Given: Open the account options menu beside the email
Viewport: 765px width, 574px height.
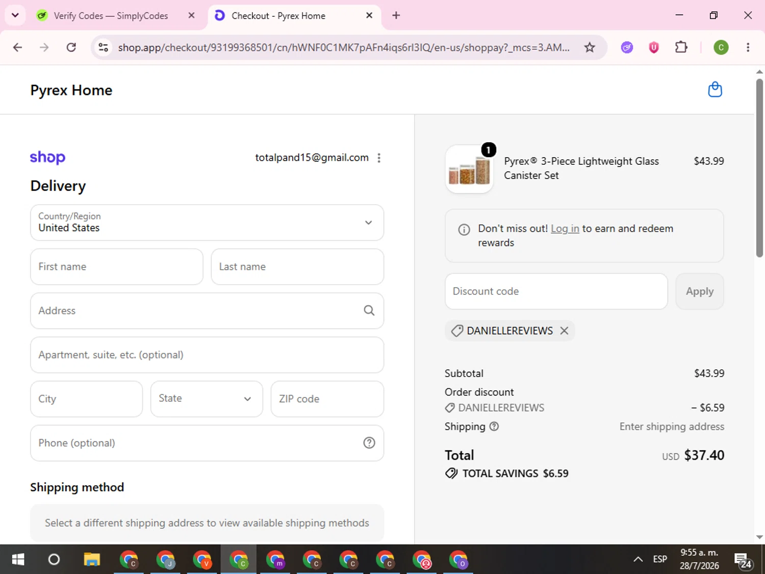Looking at the screenshot, I should 379,158.
